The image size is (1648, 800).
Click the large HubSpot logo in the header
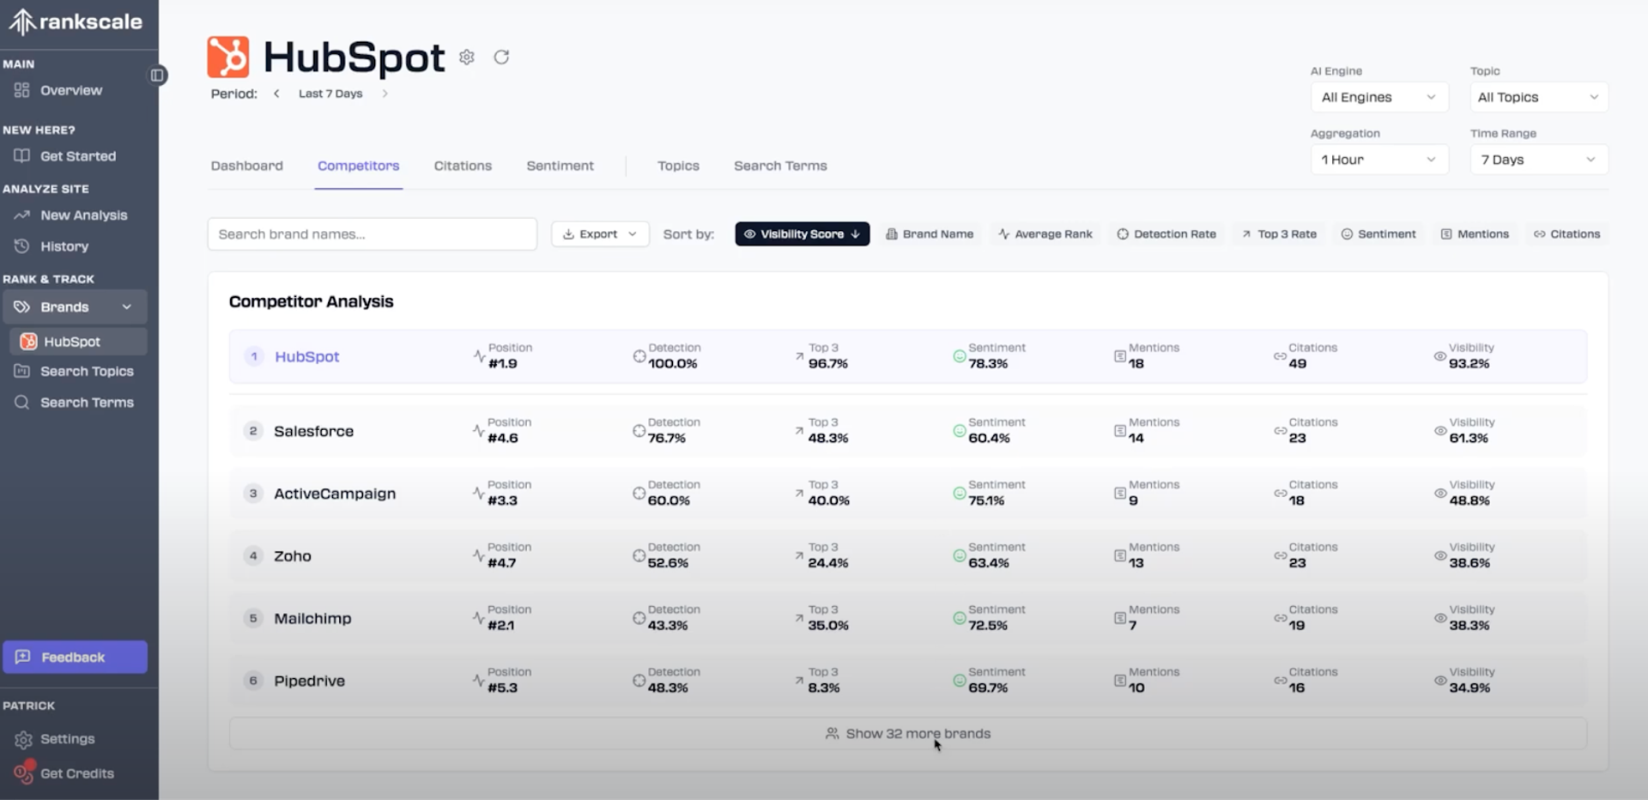pos(227,58)
